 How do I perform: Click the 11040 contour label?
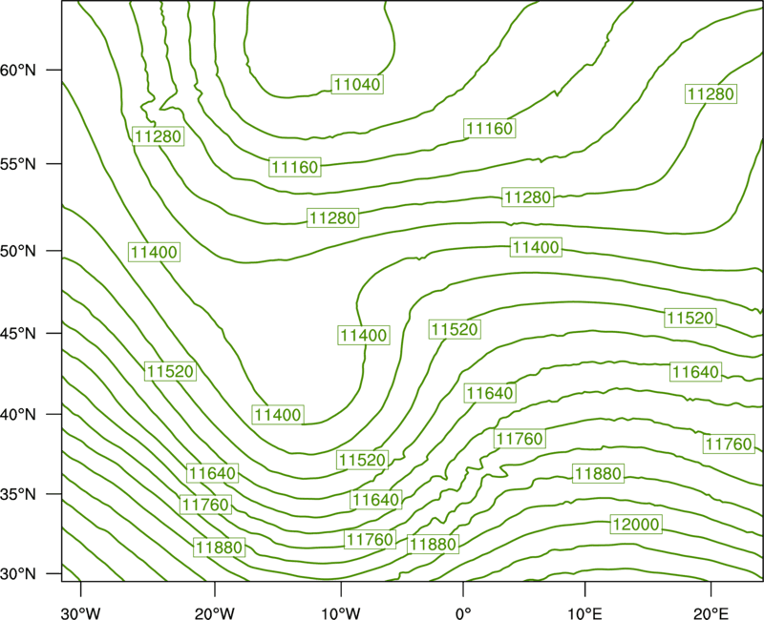coord(357,84)
